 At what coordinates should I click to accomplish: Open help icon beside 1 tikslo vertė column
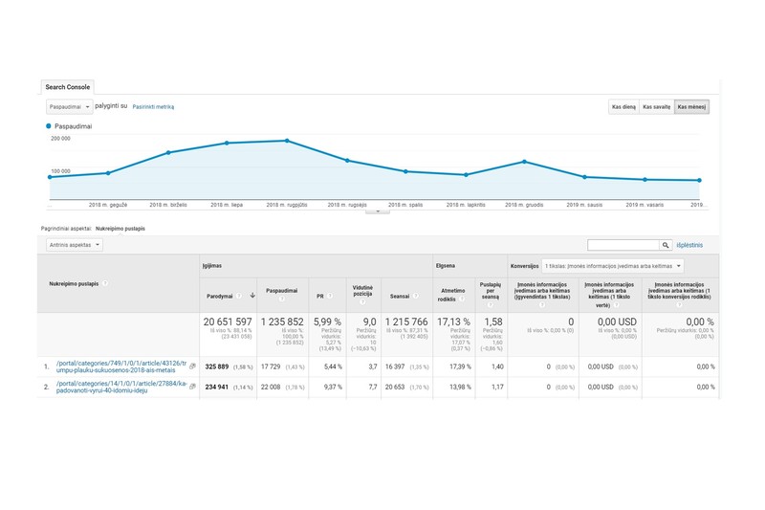[616, 305]
